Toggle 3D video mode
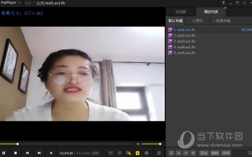 [x=119, y=153]
